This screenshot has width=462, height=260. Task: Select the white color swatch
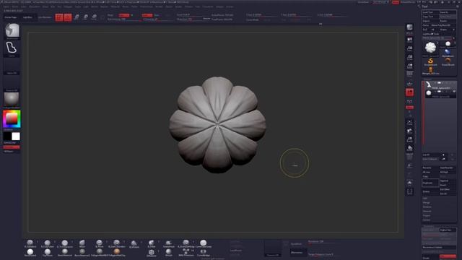pos(16,136)
